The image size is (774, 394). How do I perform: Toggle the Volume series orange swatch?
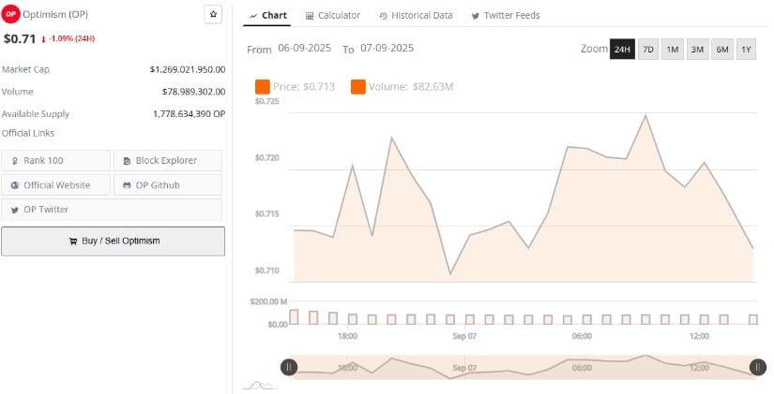click(x=358, y=87)
